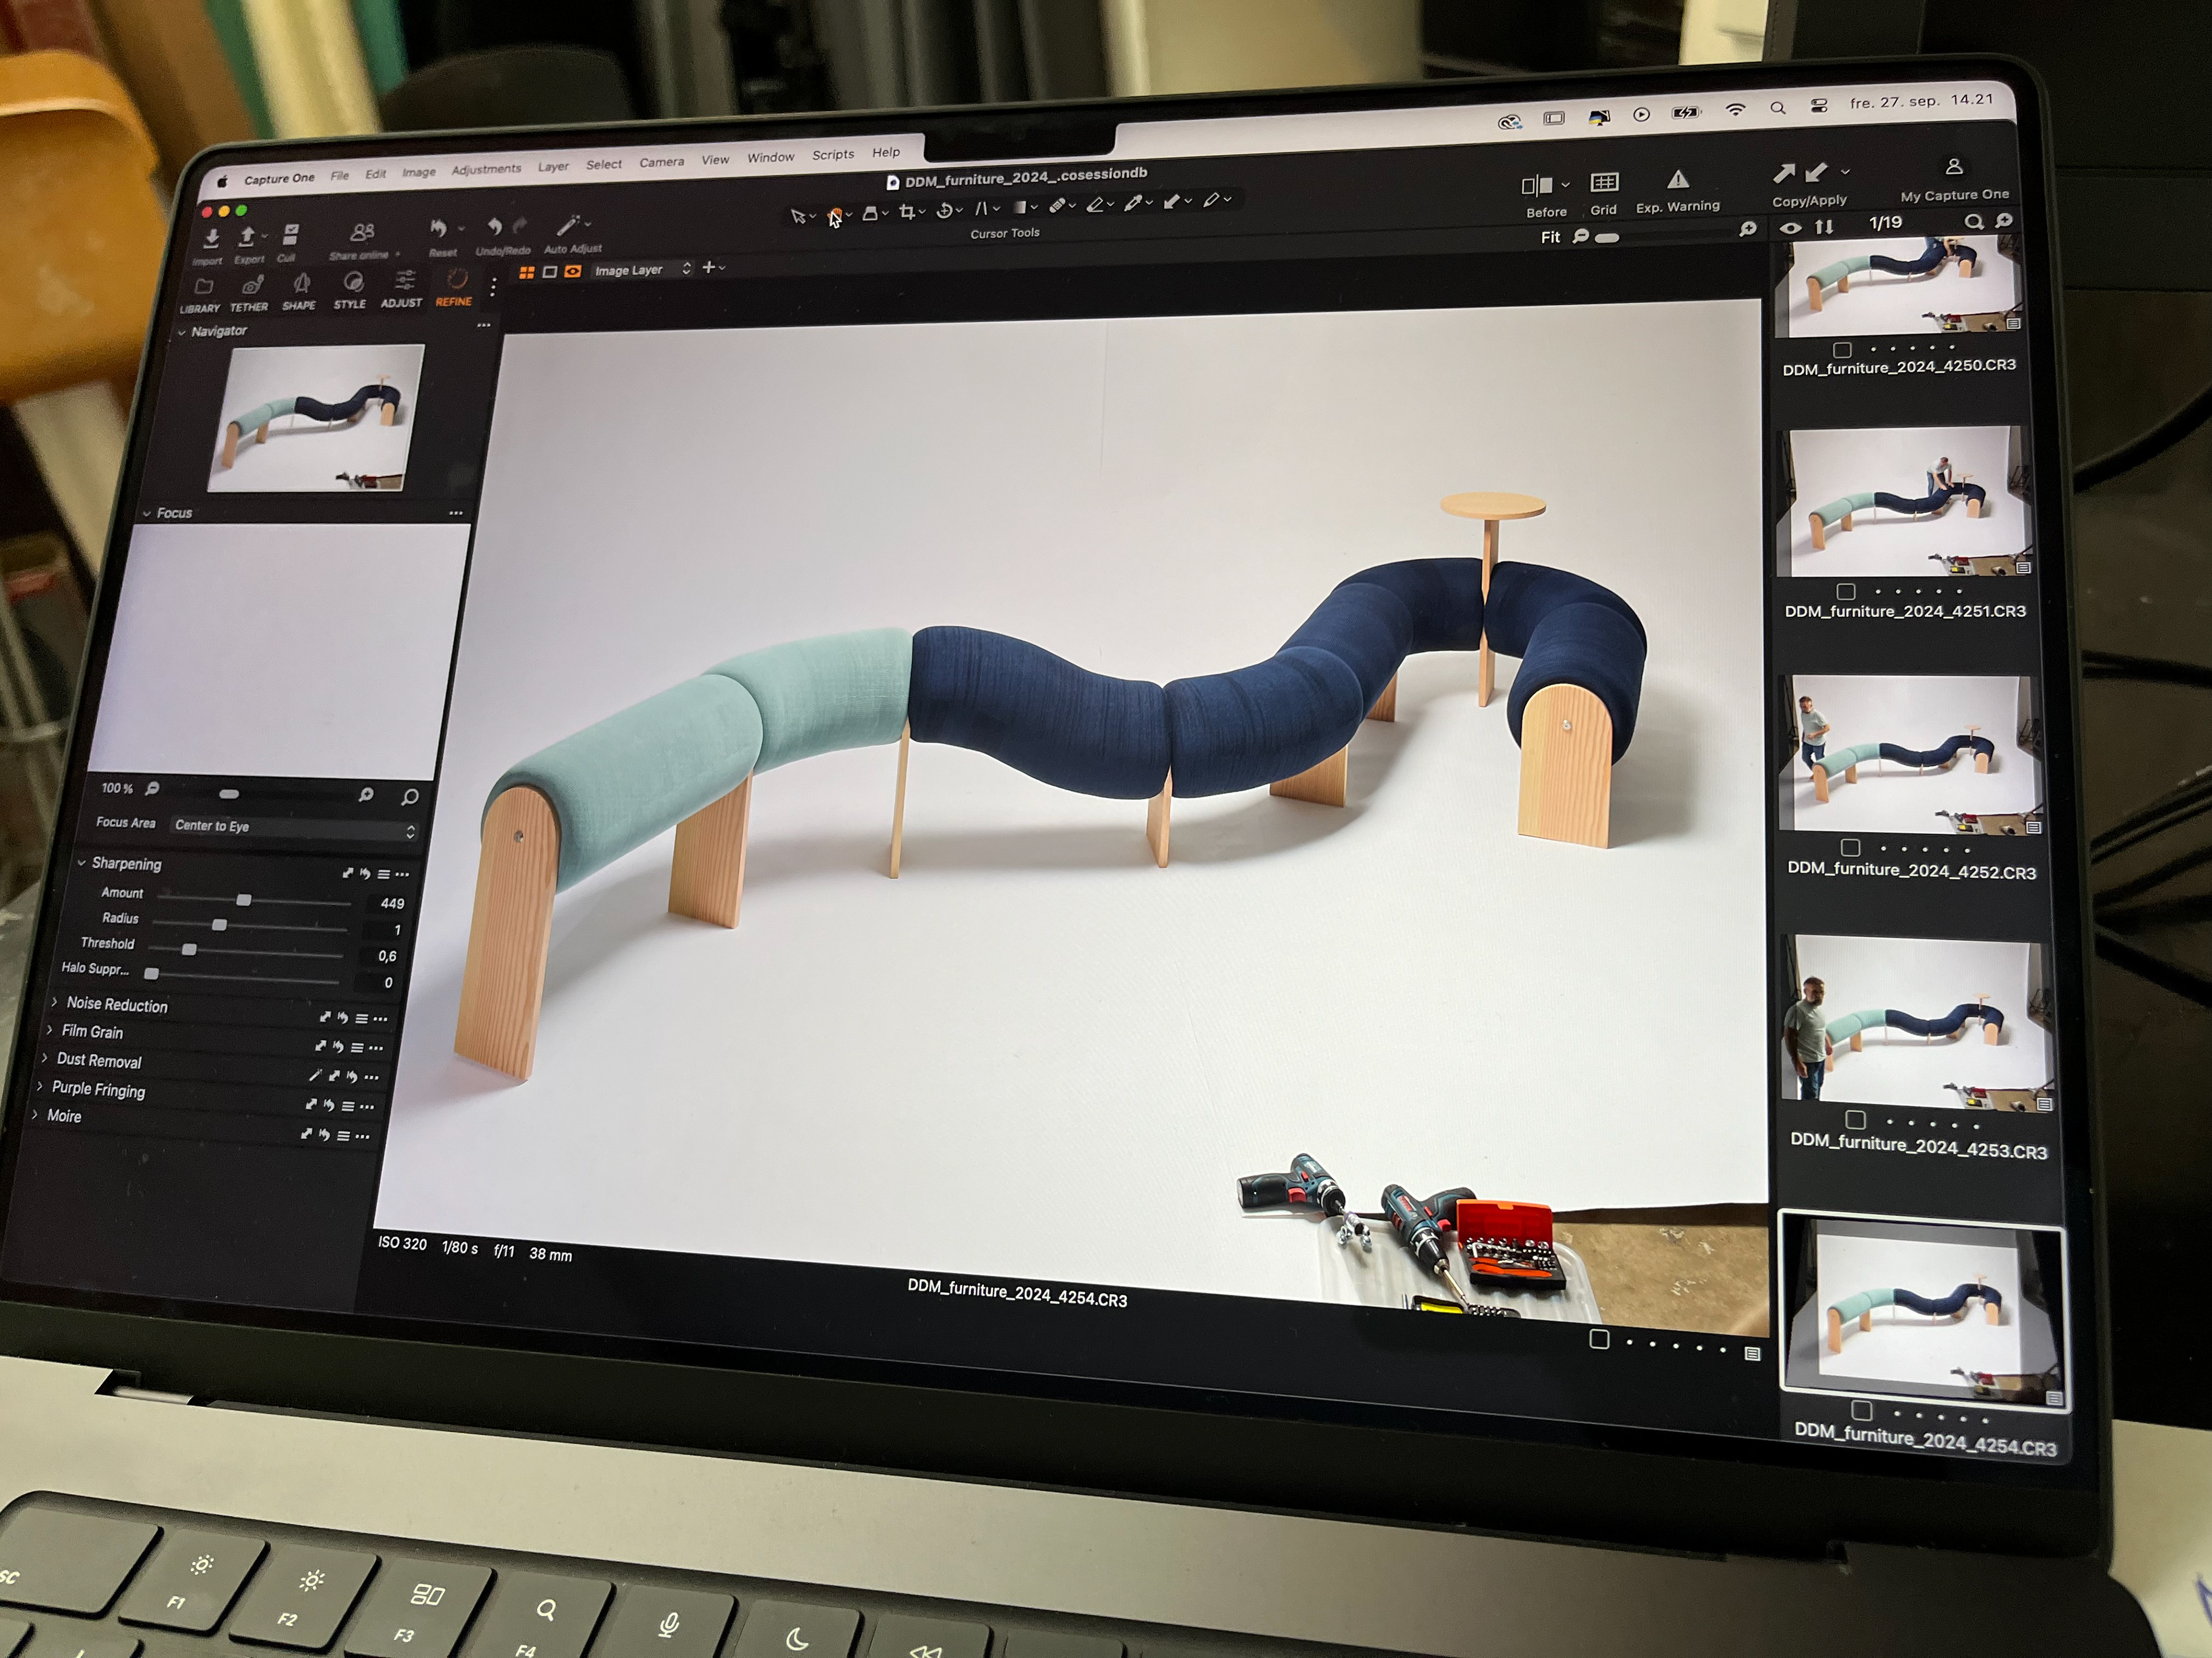Tick checkbox under DDM_furniture_2024_4250.CR3 thumbnail
Viewport: 2212px width, 1658px height.
point(1842,350)
